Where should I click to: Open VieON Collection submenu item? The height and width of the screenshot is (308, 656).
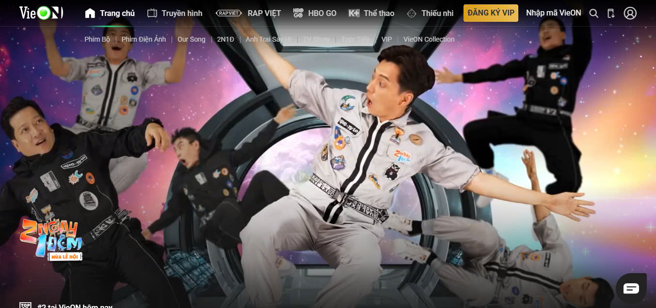[429, 39]
